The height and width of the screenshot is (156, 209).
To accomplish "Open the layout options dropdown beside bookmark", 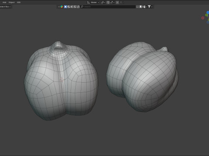I will [145, 6].
